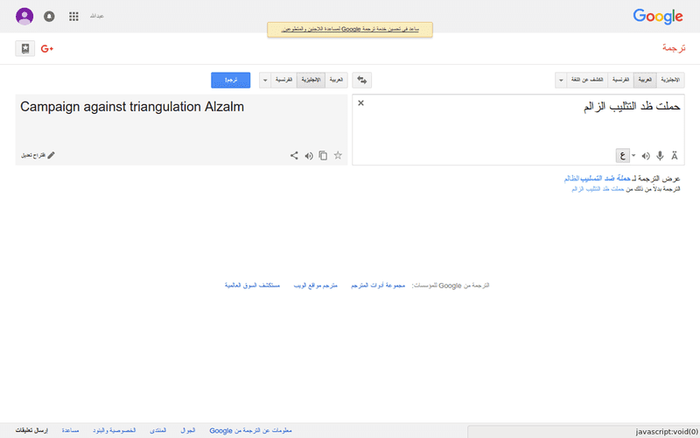The height and width of the screenshot is (438, 700).
Task: Click the Google logo
Action: click(658, 17)
